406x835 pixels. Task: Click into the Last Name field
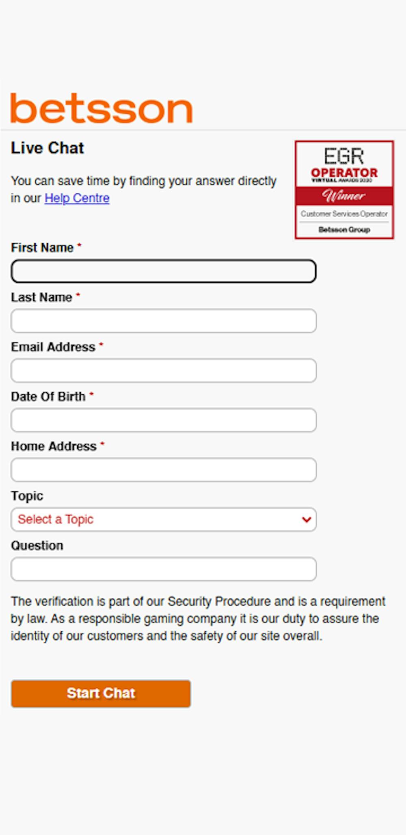pyautogui.click(x=164, y=321)
